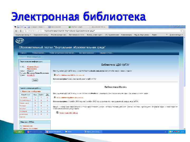190x142 pixels.
Task: Open the Яндекс bookmark
Action: [154, 35]
